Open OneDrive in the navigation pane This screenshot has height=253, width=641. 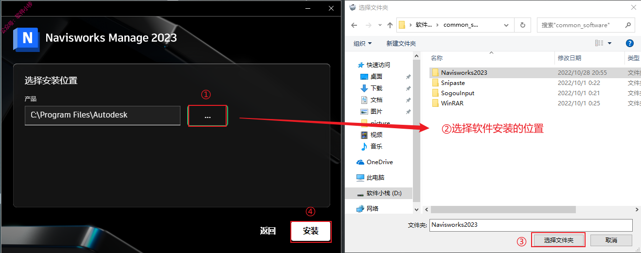[380, 162]
